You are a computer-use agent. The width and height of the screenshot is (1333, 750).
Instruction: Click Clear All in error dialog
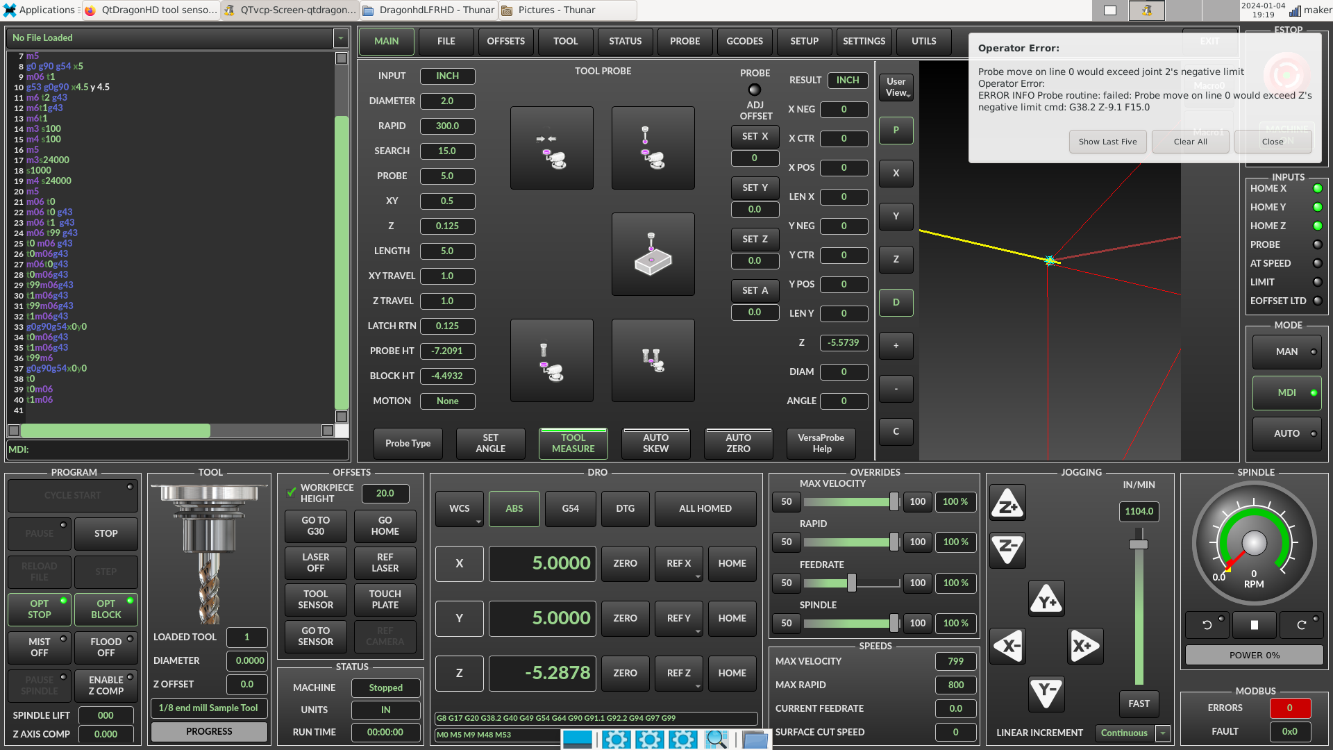(1191, 142)
